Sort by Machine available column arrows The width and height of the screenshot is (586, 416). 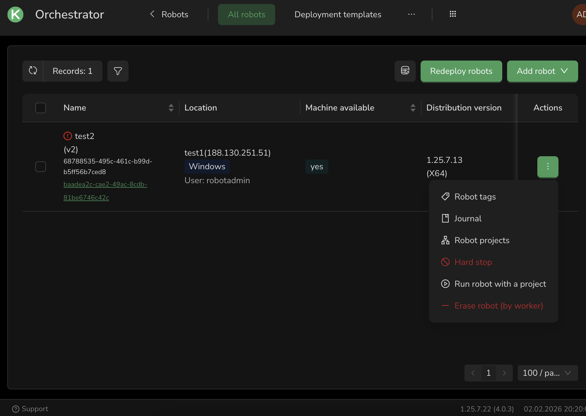pos(413,108)
